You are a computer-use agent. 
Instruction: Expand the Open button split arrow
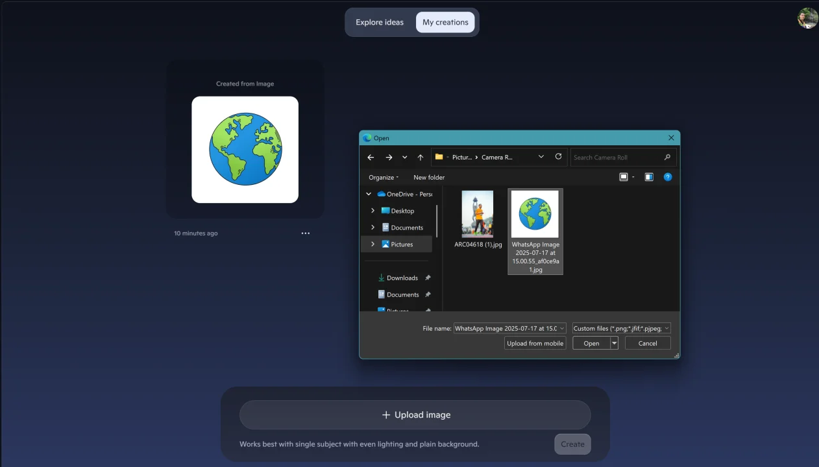(x=615, y=343)
